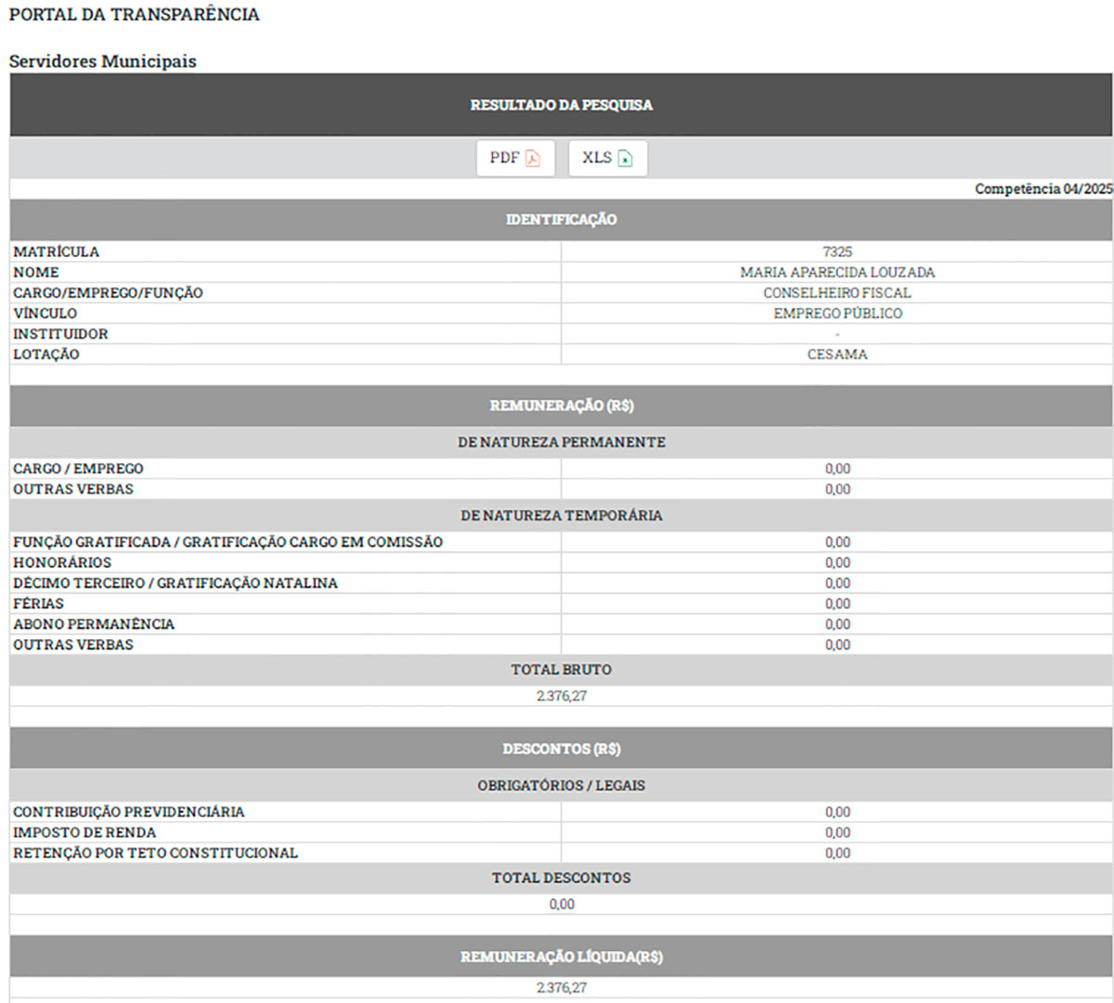Download the results via the XLS button
This screenshot has height=1003, width=1114.
click(608, 158)
